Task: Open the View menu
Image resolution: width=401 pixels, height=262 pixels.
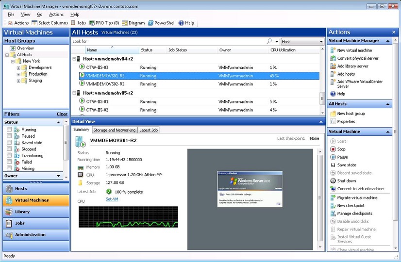Action: click(26, 15)
